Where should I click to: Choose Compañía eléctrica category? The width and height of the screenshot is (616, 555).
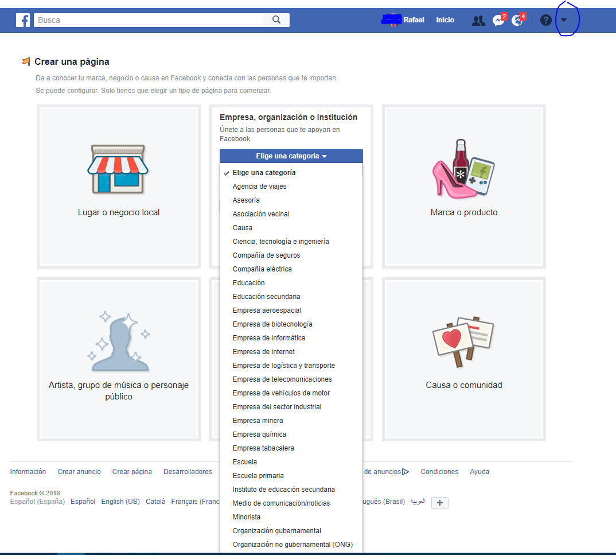tap(291, 269)
